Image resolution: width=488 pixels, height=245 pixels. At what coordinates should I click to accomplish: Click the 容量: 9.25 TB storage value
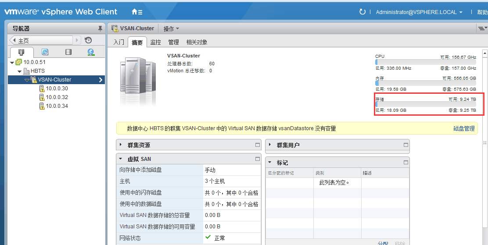click(x=462, y=110)
